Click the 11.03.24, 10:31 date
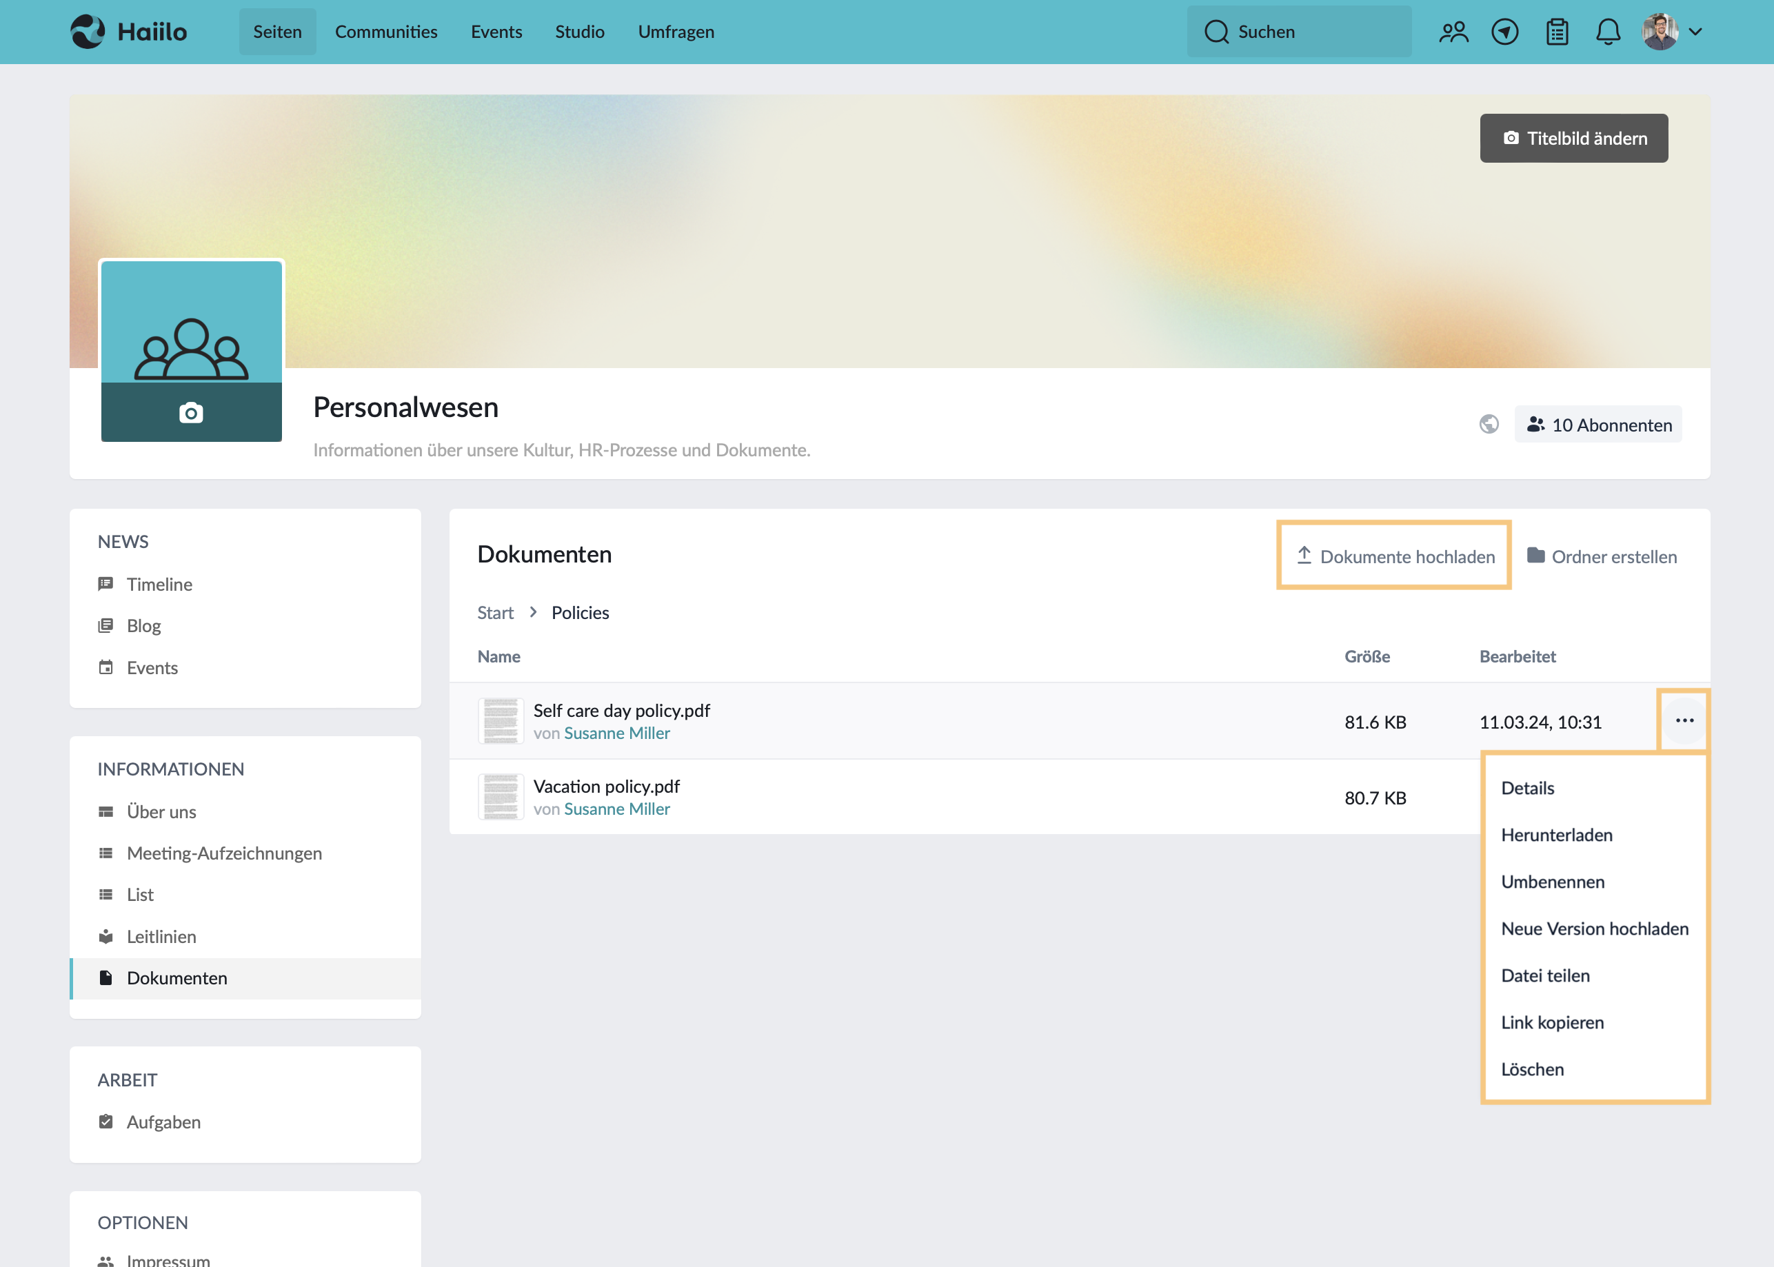 (x=1540, y=722)
